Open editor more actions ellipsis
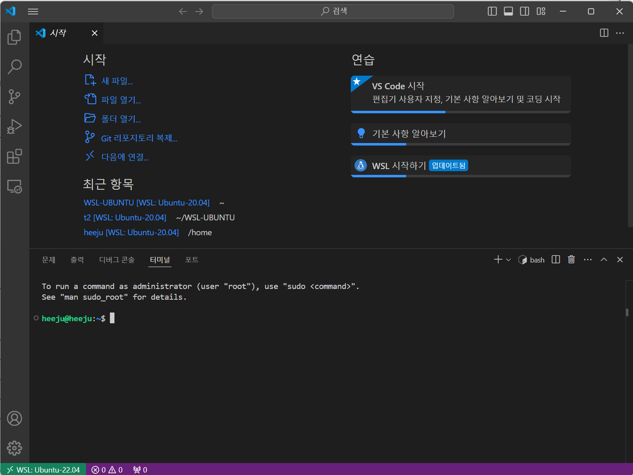Image resolution: width=633 pixels, height=475 pixels. point(620,33)
